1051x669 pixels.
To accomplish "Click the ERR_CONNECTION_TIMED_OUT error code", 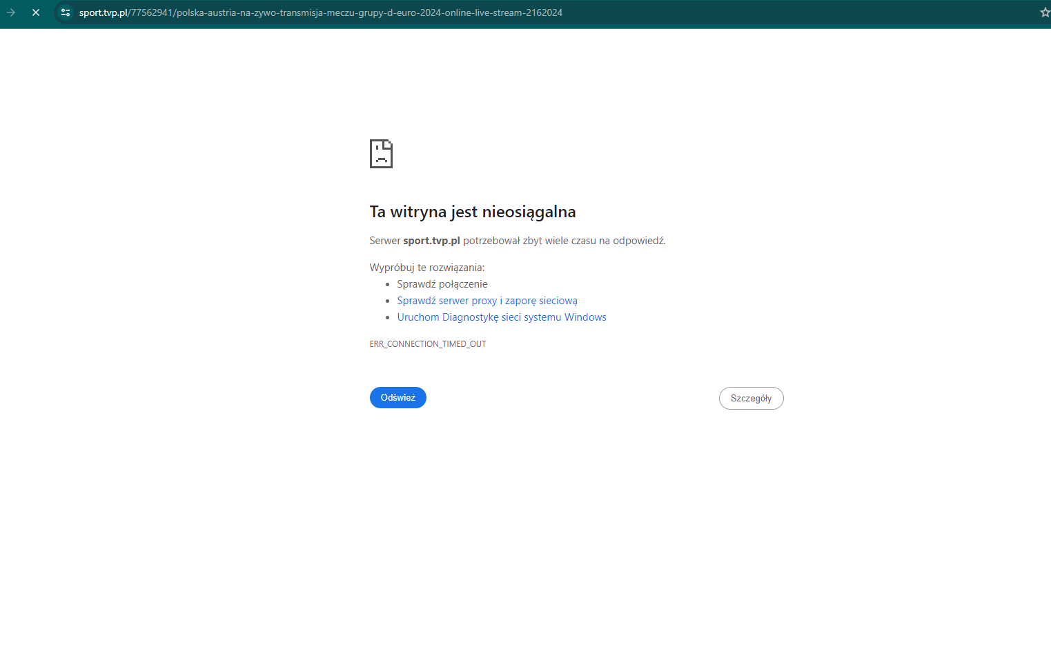I will pyautogui.click(x=427, y=344).
